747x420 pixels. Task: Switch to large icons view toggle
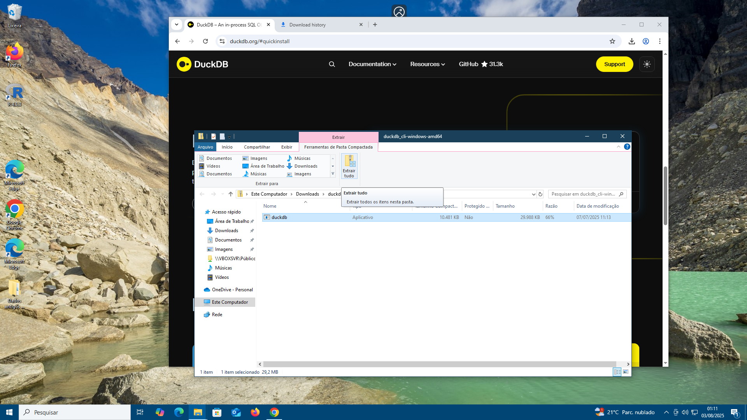coord(626,372)
